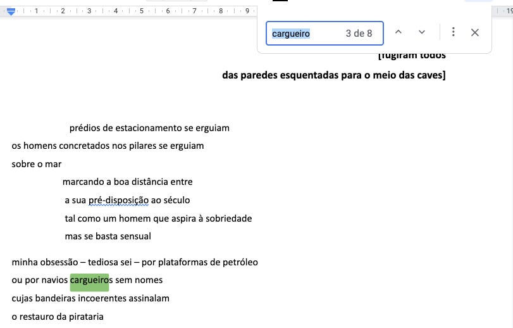Click line 'tal como um homem que aspira à sobriedade'

pyautogui.click(x=158, y=218)
